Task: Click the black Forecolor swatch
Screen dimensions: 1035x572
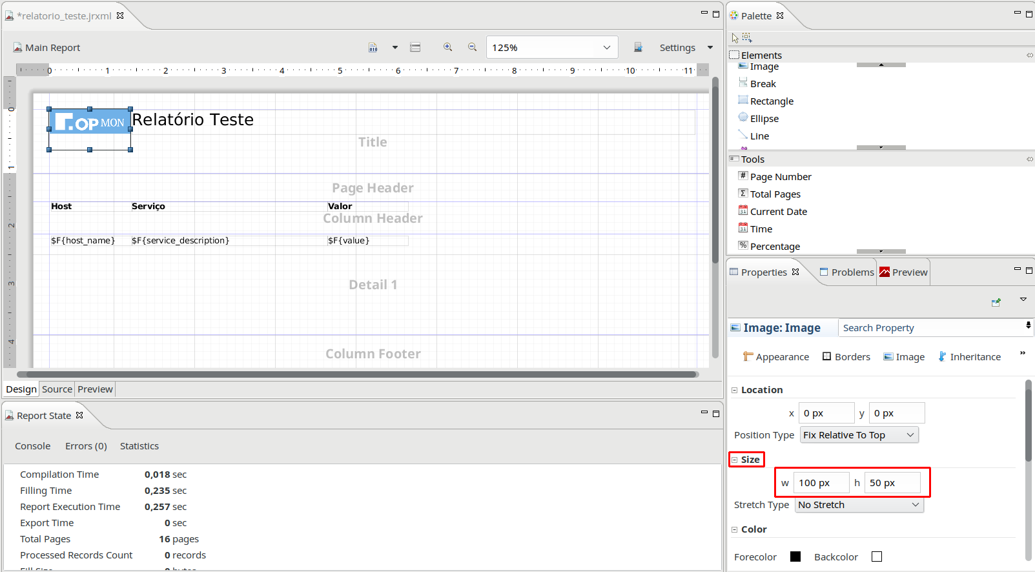Action: click(795, 557)
